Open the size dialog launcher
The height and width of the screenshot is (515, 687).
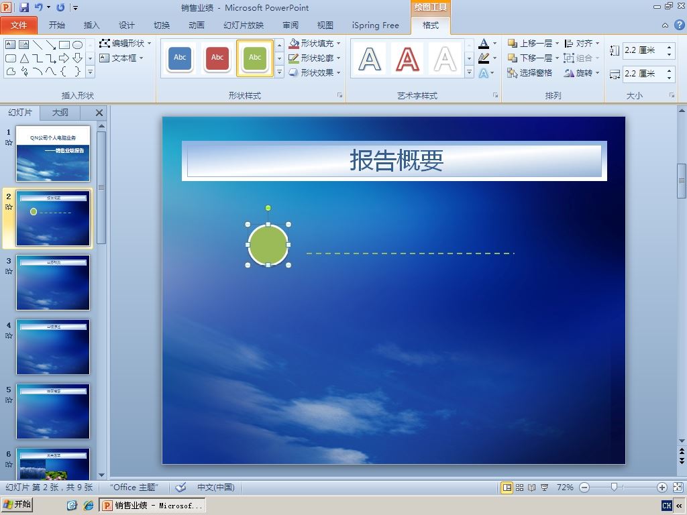tap(672, 95)
